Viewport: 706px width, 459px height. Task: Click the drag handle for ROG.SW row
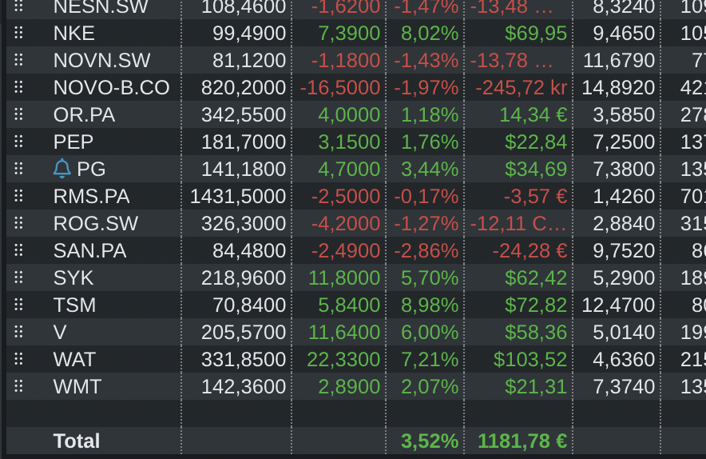18,223
